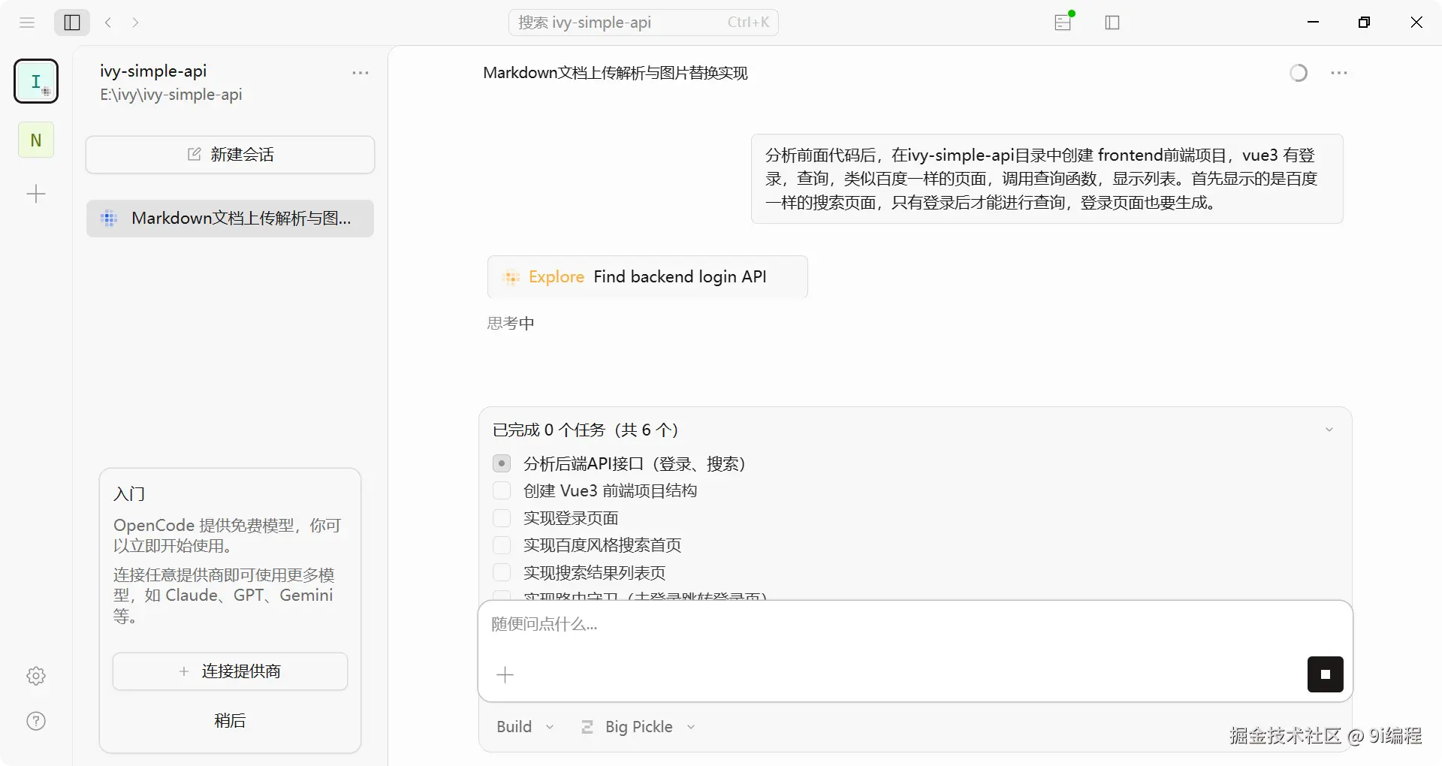Click the session icon beside the Markdown session

tap(109, 219)
